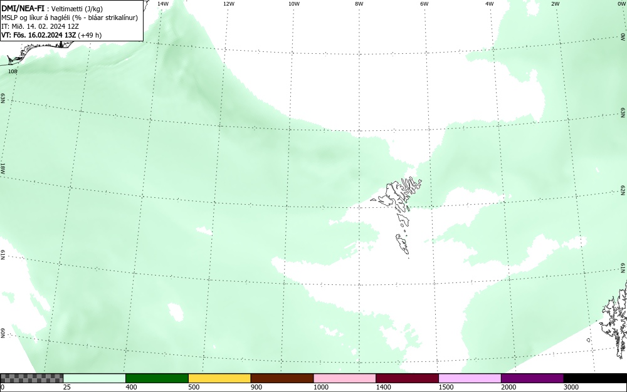627x392 pixels.
Task: Click the pink 1000–1400 legend swatch
Action: click(345, 378)
